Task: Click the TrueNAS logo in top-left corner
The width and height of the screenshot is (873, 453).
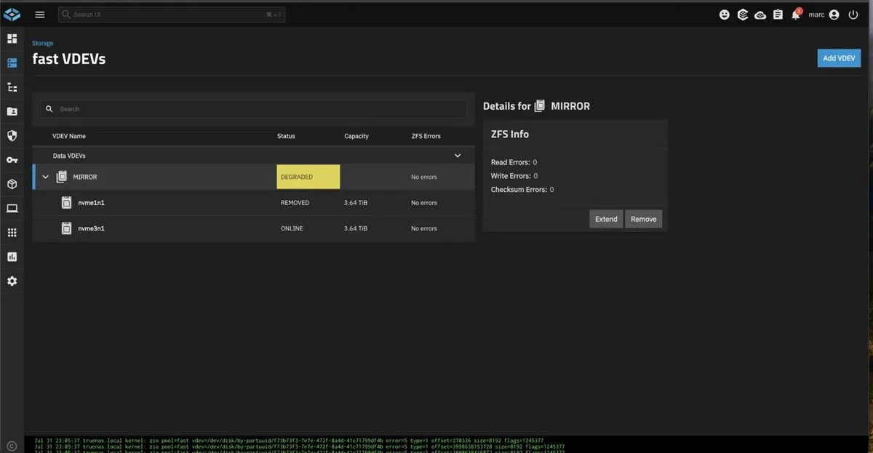Action: pos(12,14)
